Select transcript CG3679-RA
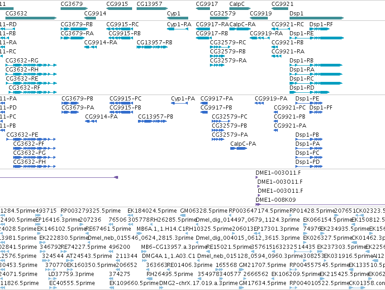 click(x=73, y=38)
